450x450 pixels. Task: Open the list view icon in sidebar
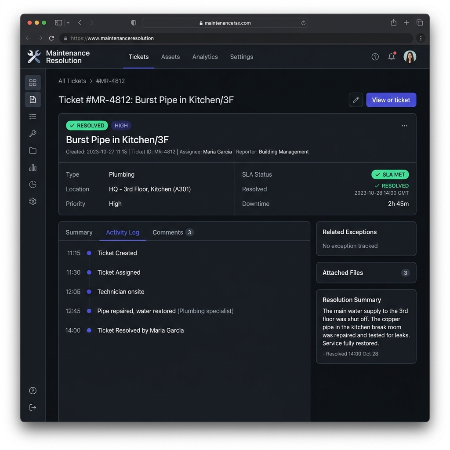tap(33, 116)
